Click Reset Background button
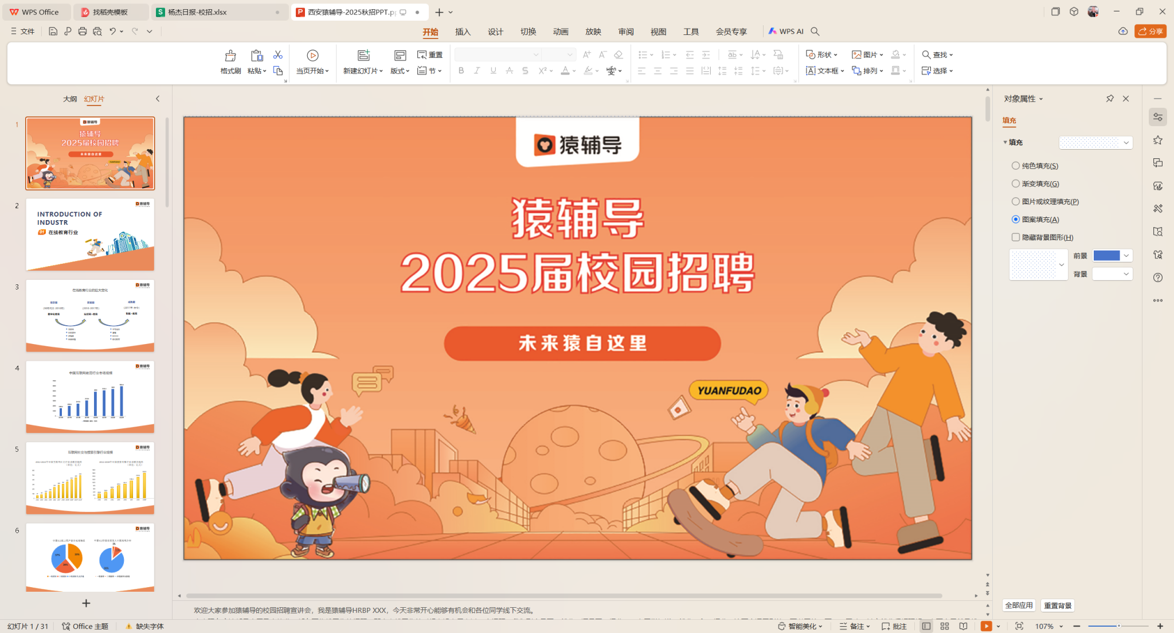Image resolution: width=1174 pixels, height=633 pixels. [1058, 605]
